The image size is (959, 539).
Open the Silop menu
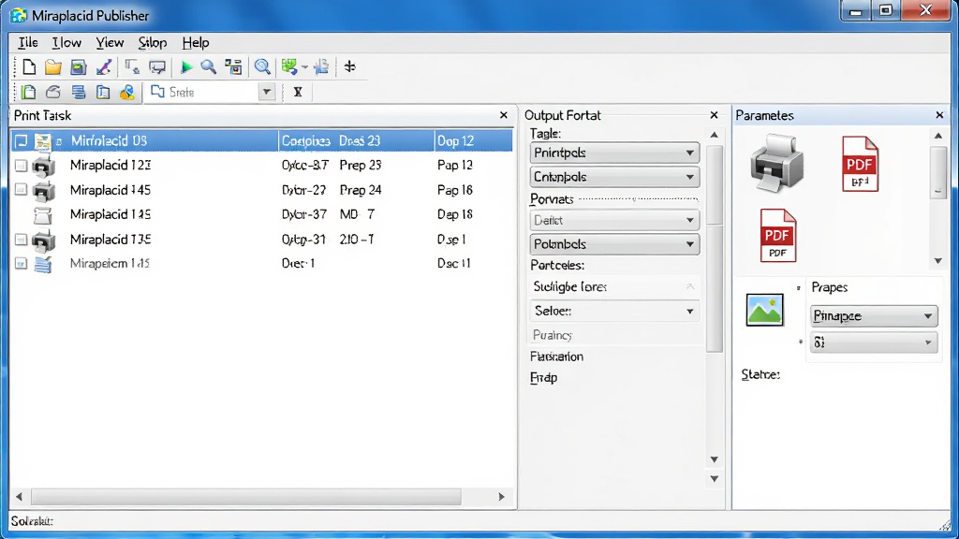pos(153,43)
